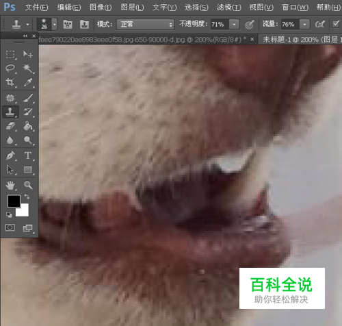
Task: Select the Move tool
Action: 28,54
